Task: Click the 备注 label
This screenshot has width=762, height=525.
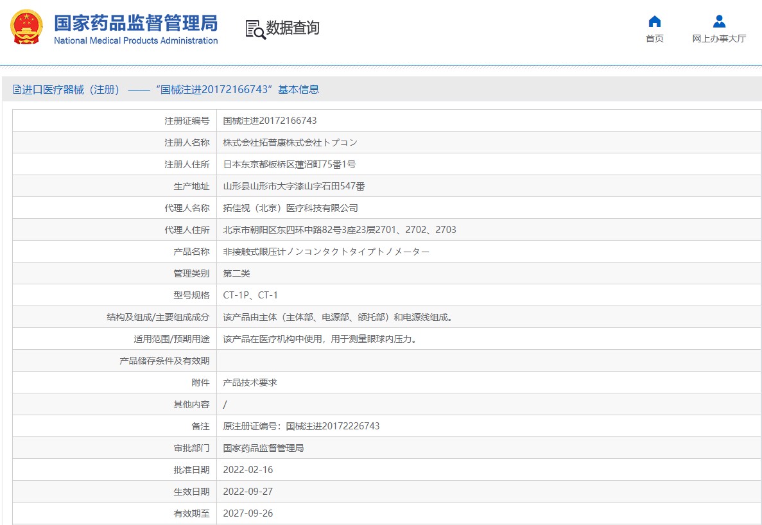Action: pos(201,426)
